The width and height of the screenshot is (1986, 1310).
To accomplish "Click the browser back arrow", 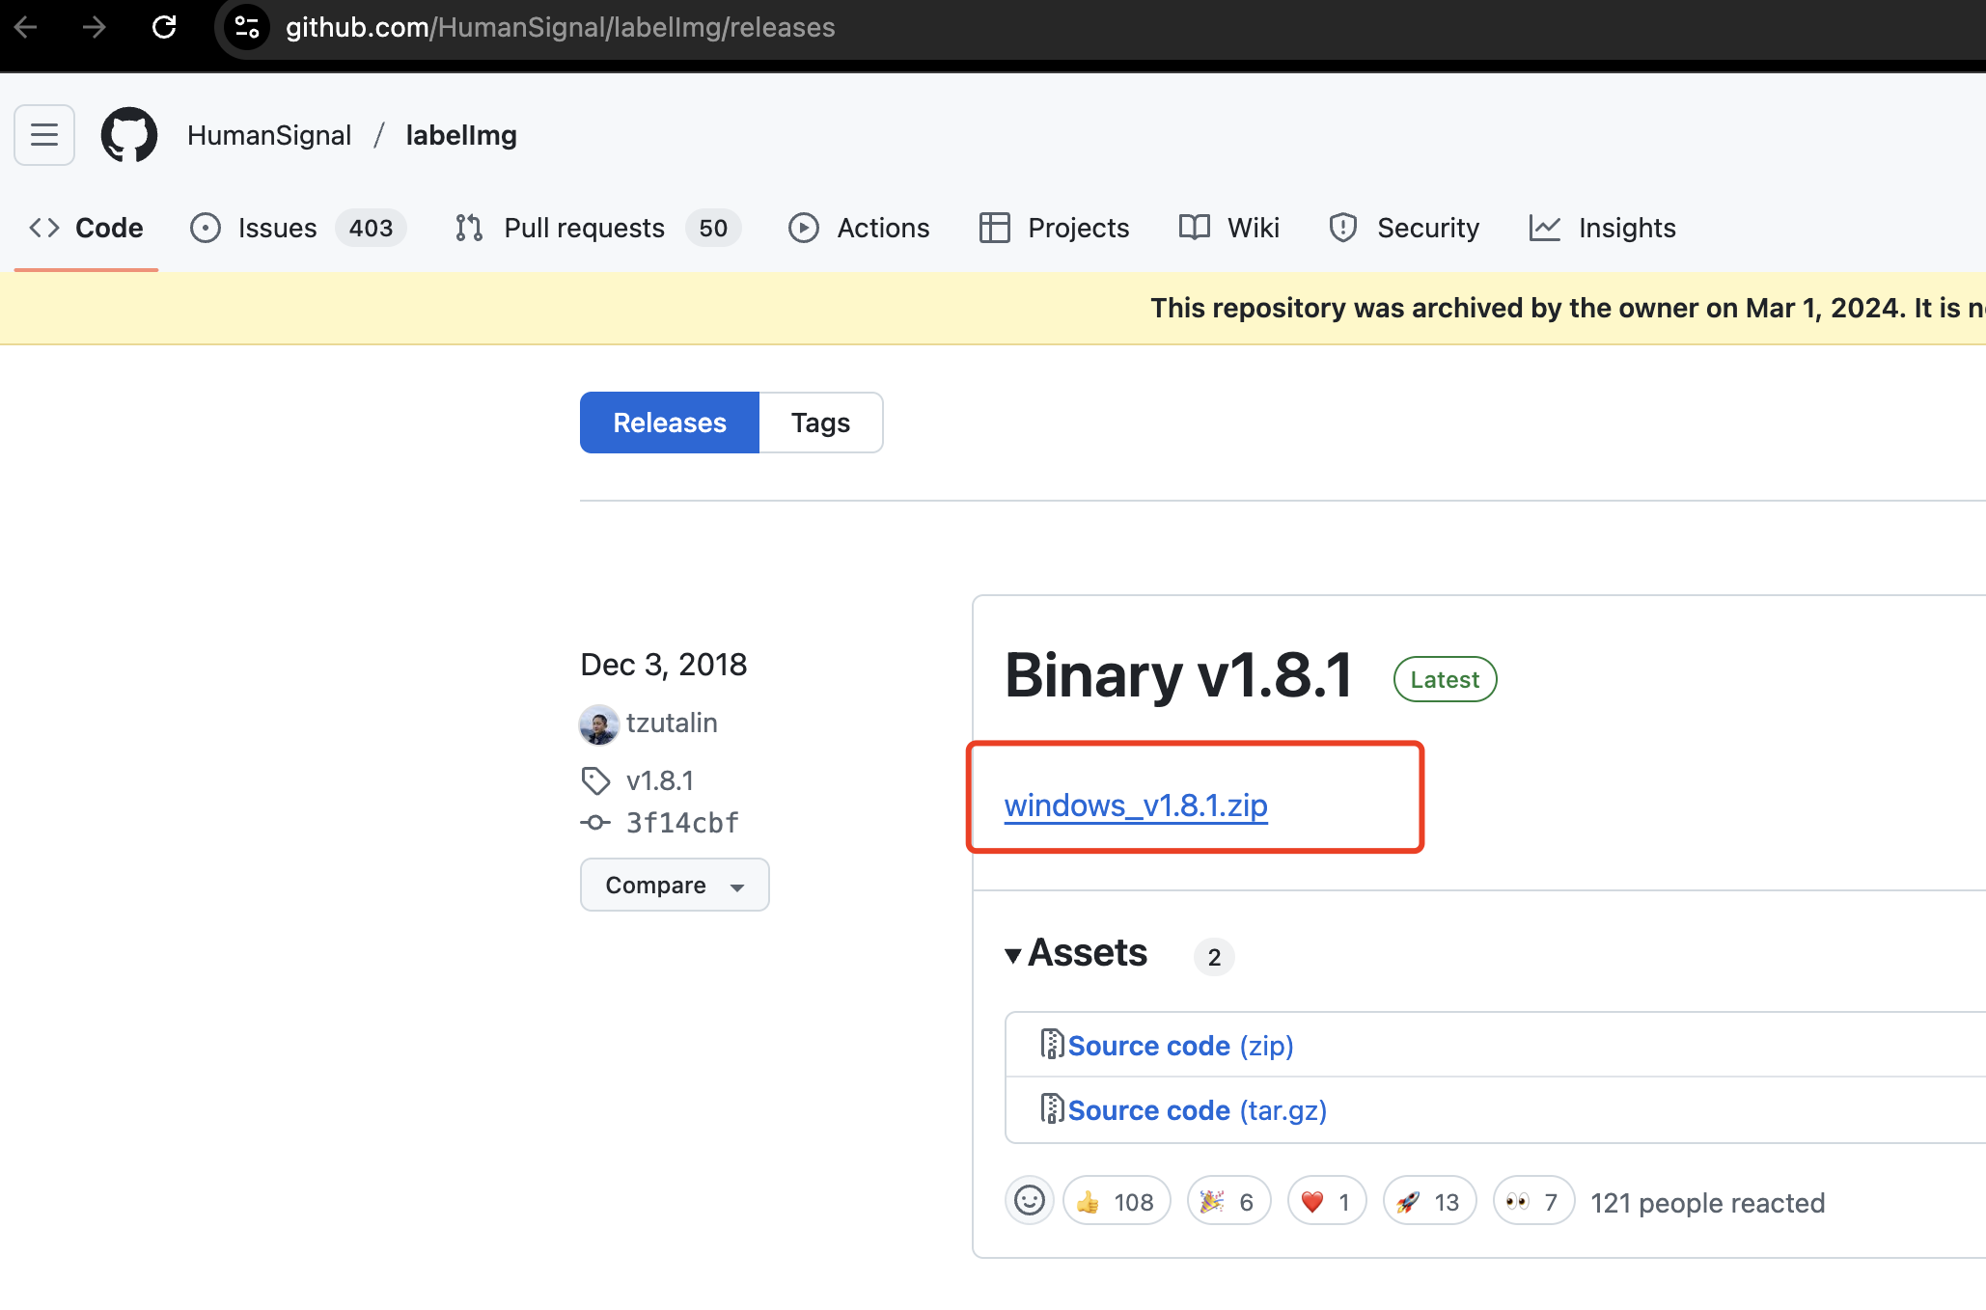I will [26, 27].
